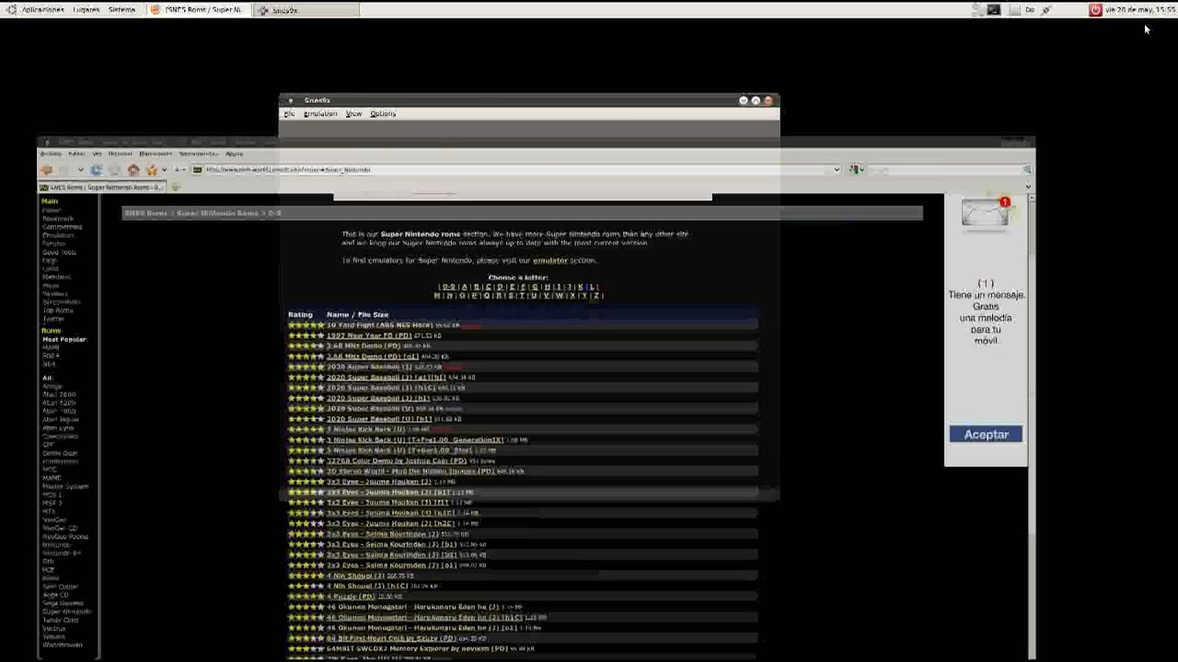1178x662 pixels.
Task: Open Top Roms link in sidebar
Action: (x=58, y=310)
